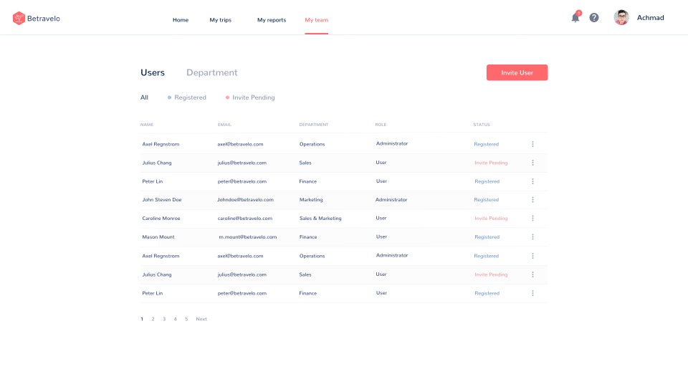688x387 pixels.
Task: Click the Johndoe@betravelo.com email
Action: (245, 200)
